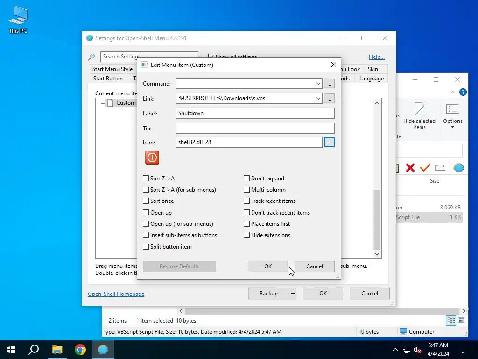Click Explorer horizontal scrollbar right arrow

[x=464, y=311]
